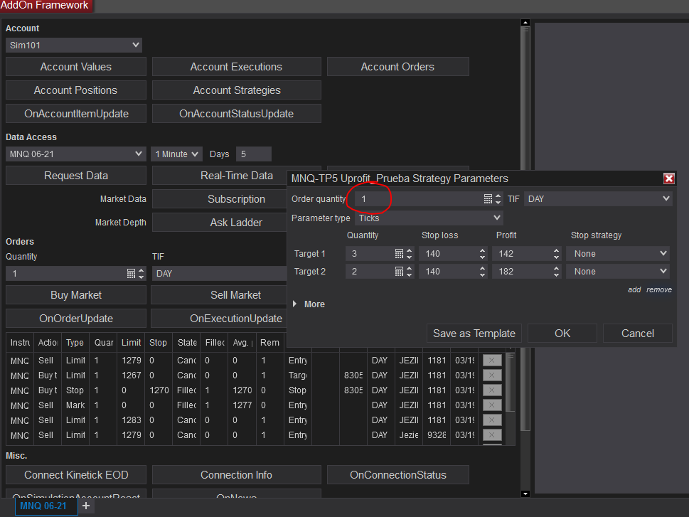Click Market Data Subscription button

tap(220, 199)
